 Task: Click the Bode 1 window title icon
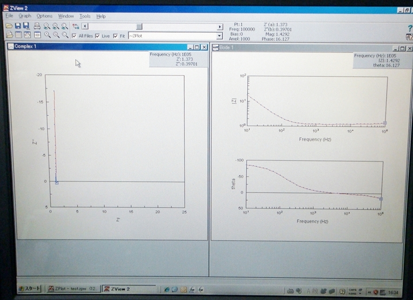point(215,47)
